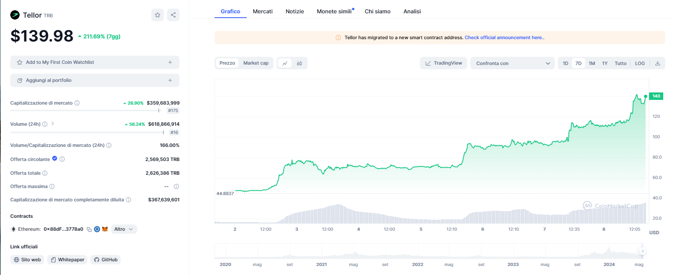The width and height of the screenshot is (673, 275).
Task: Open the Confronta con dropdown
Action: pyautogui.click(x=512, y=63)
